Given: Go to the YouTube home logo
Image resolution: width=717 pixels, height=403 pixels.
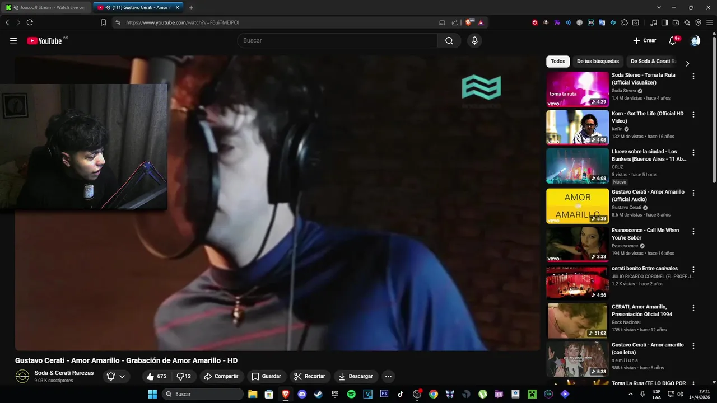Looking at the screenshot, I should [44, 40].
